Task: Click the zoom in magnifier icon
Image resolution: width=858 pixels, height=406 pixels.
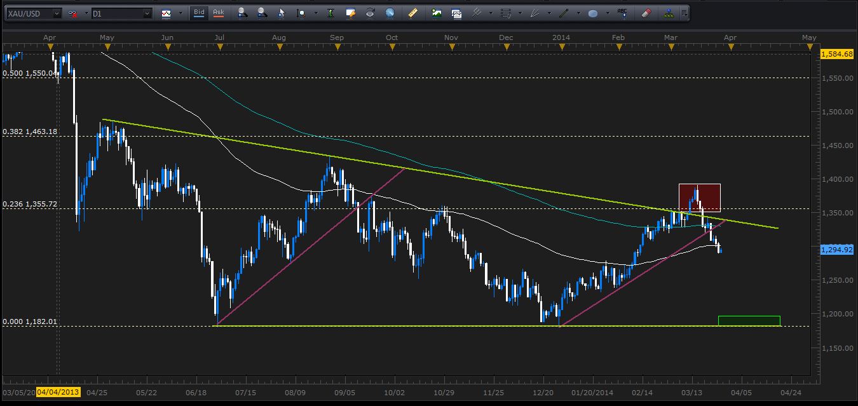Action: coord(243,13)
